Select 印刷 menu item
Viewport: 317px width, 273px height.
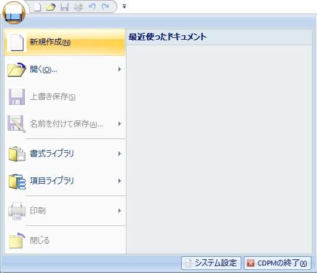coord(65,211)
